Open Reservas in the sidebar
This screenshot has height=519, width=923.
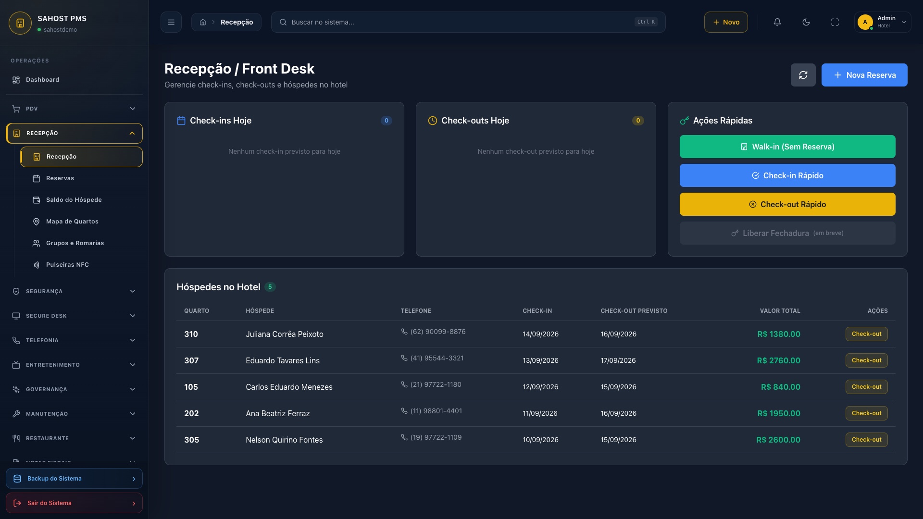81,178
